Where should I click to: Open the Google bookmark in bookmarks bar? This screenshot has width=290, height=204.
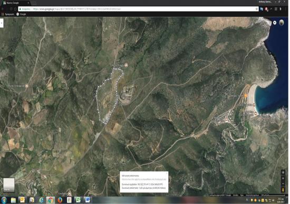21,14
